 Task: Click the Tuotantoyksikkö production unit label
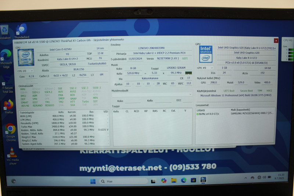tap(97, 64)
